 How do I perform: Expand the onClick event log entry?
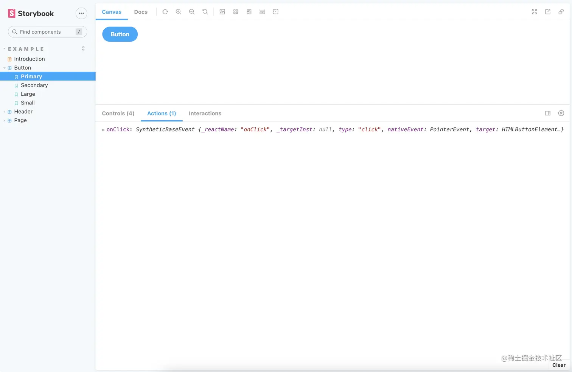pyautogui.click(x=103, y=129)
